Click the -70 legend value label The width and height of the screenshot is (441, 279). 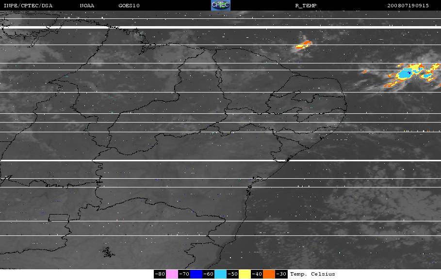[x=184, y=274]
